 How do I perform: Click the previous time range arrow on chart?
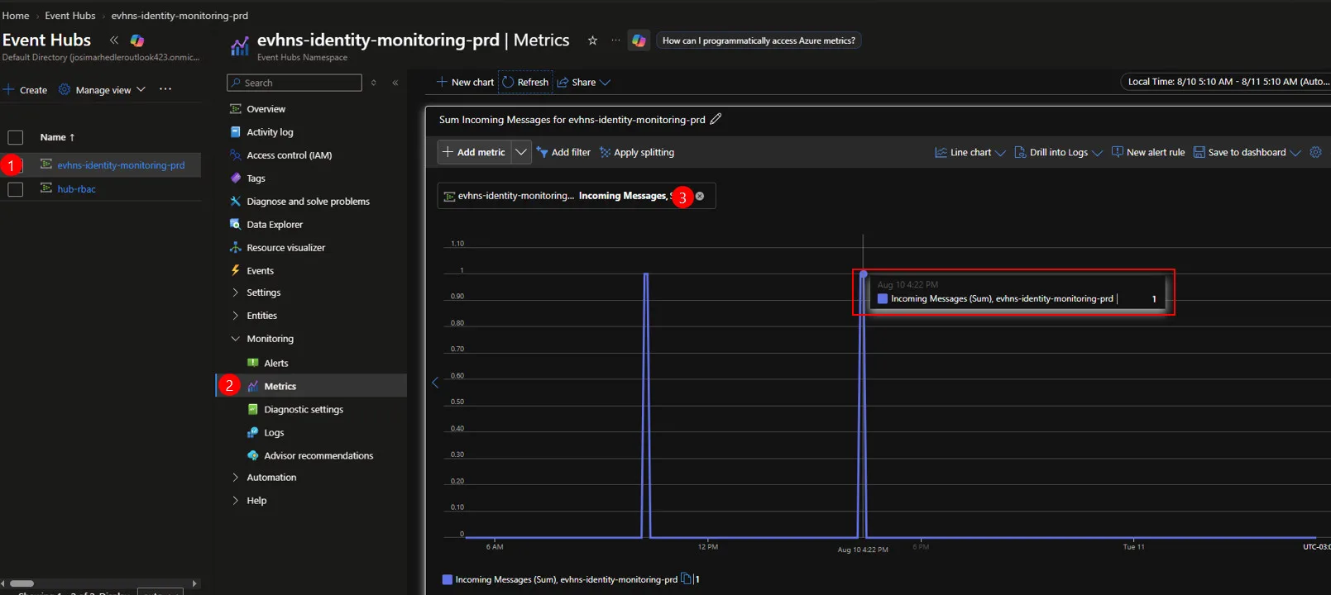coord(435,383)
